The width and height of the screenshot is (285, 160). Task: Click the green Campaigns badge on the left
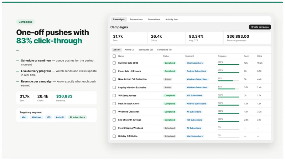pos(25,22)
